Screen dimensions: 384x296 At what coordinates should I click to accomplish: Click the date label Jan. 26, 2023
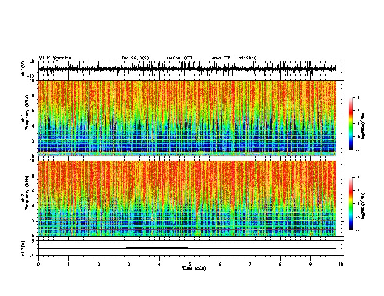point(135,58)
